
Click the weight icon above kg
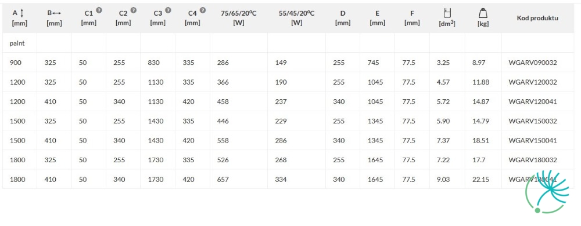[482, 14]
